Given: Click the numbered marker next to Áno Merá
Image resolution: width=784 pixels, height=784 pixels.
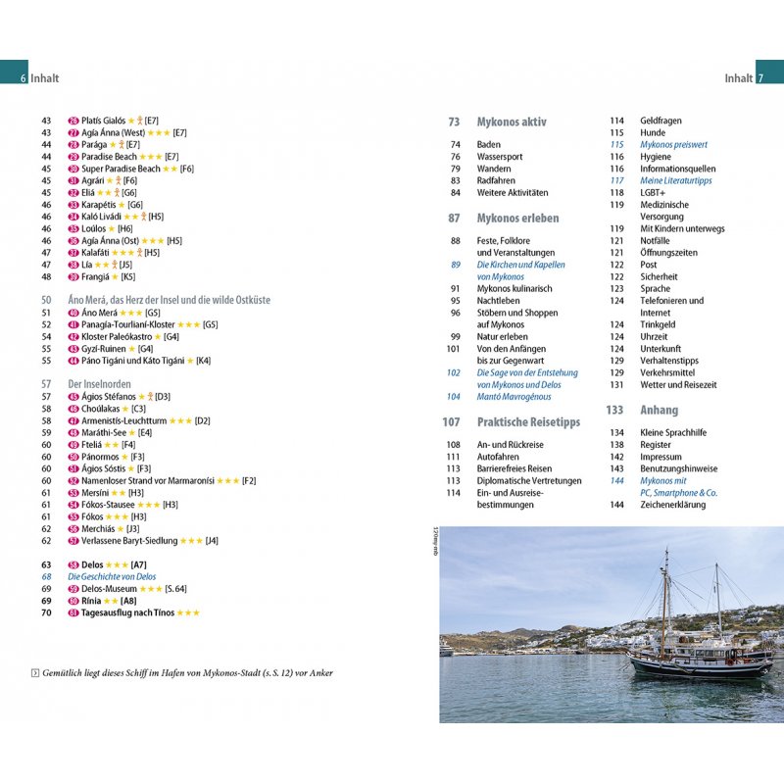Looking at the screenshot, I should click(73, 313).
